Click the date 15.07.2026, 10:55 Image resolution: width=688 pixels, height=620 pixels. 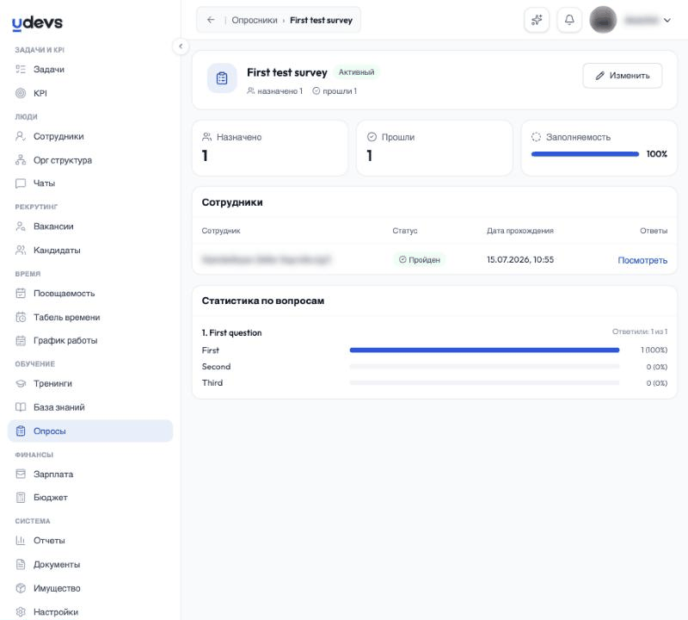520,260
